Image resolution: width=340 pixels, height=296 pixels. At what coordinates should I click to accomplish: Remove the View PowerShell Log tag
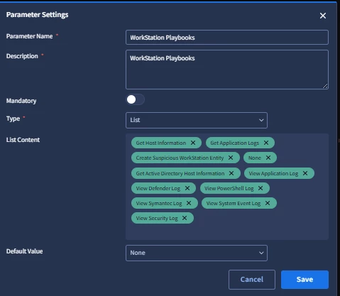pyautogui.click(x=261, y=188)
